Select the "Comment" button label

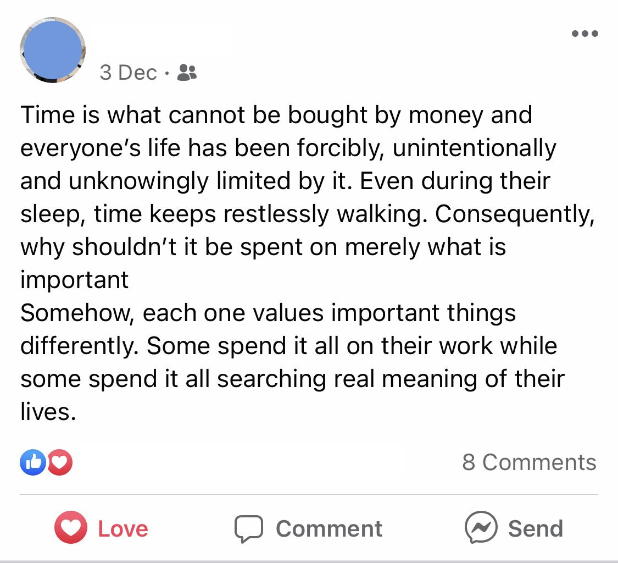click(329, 529)
